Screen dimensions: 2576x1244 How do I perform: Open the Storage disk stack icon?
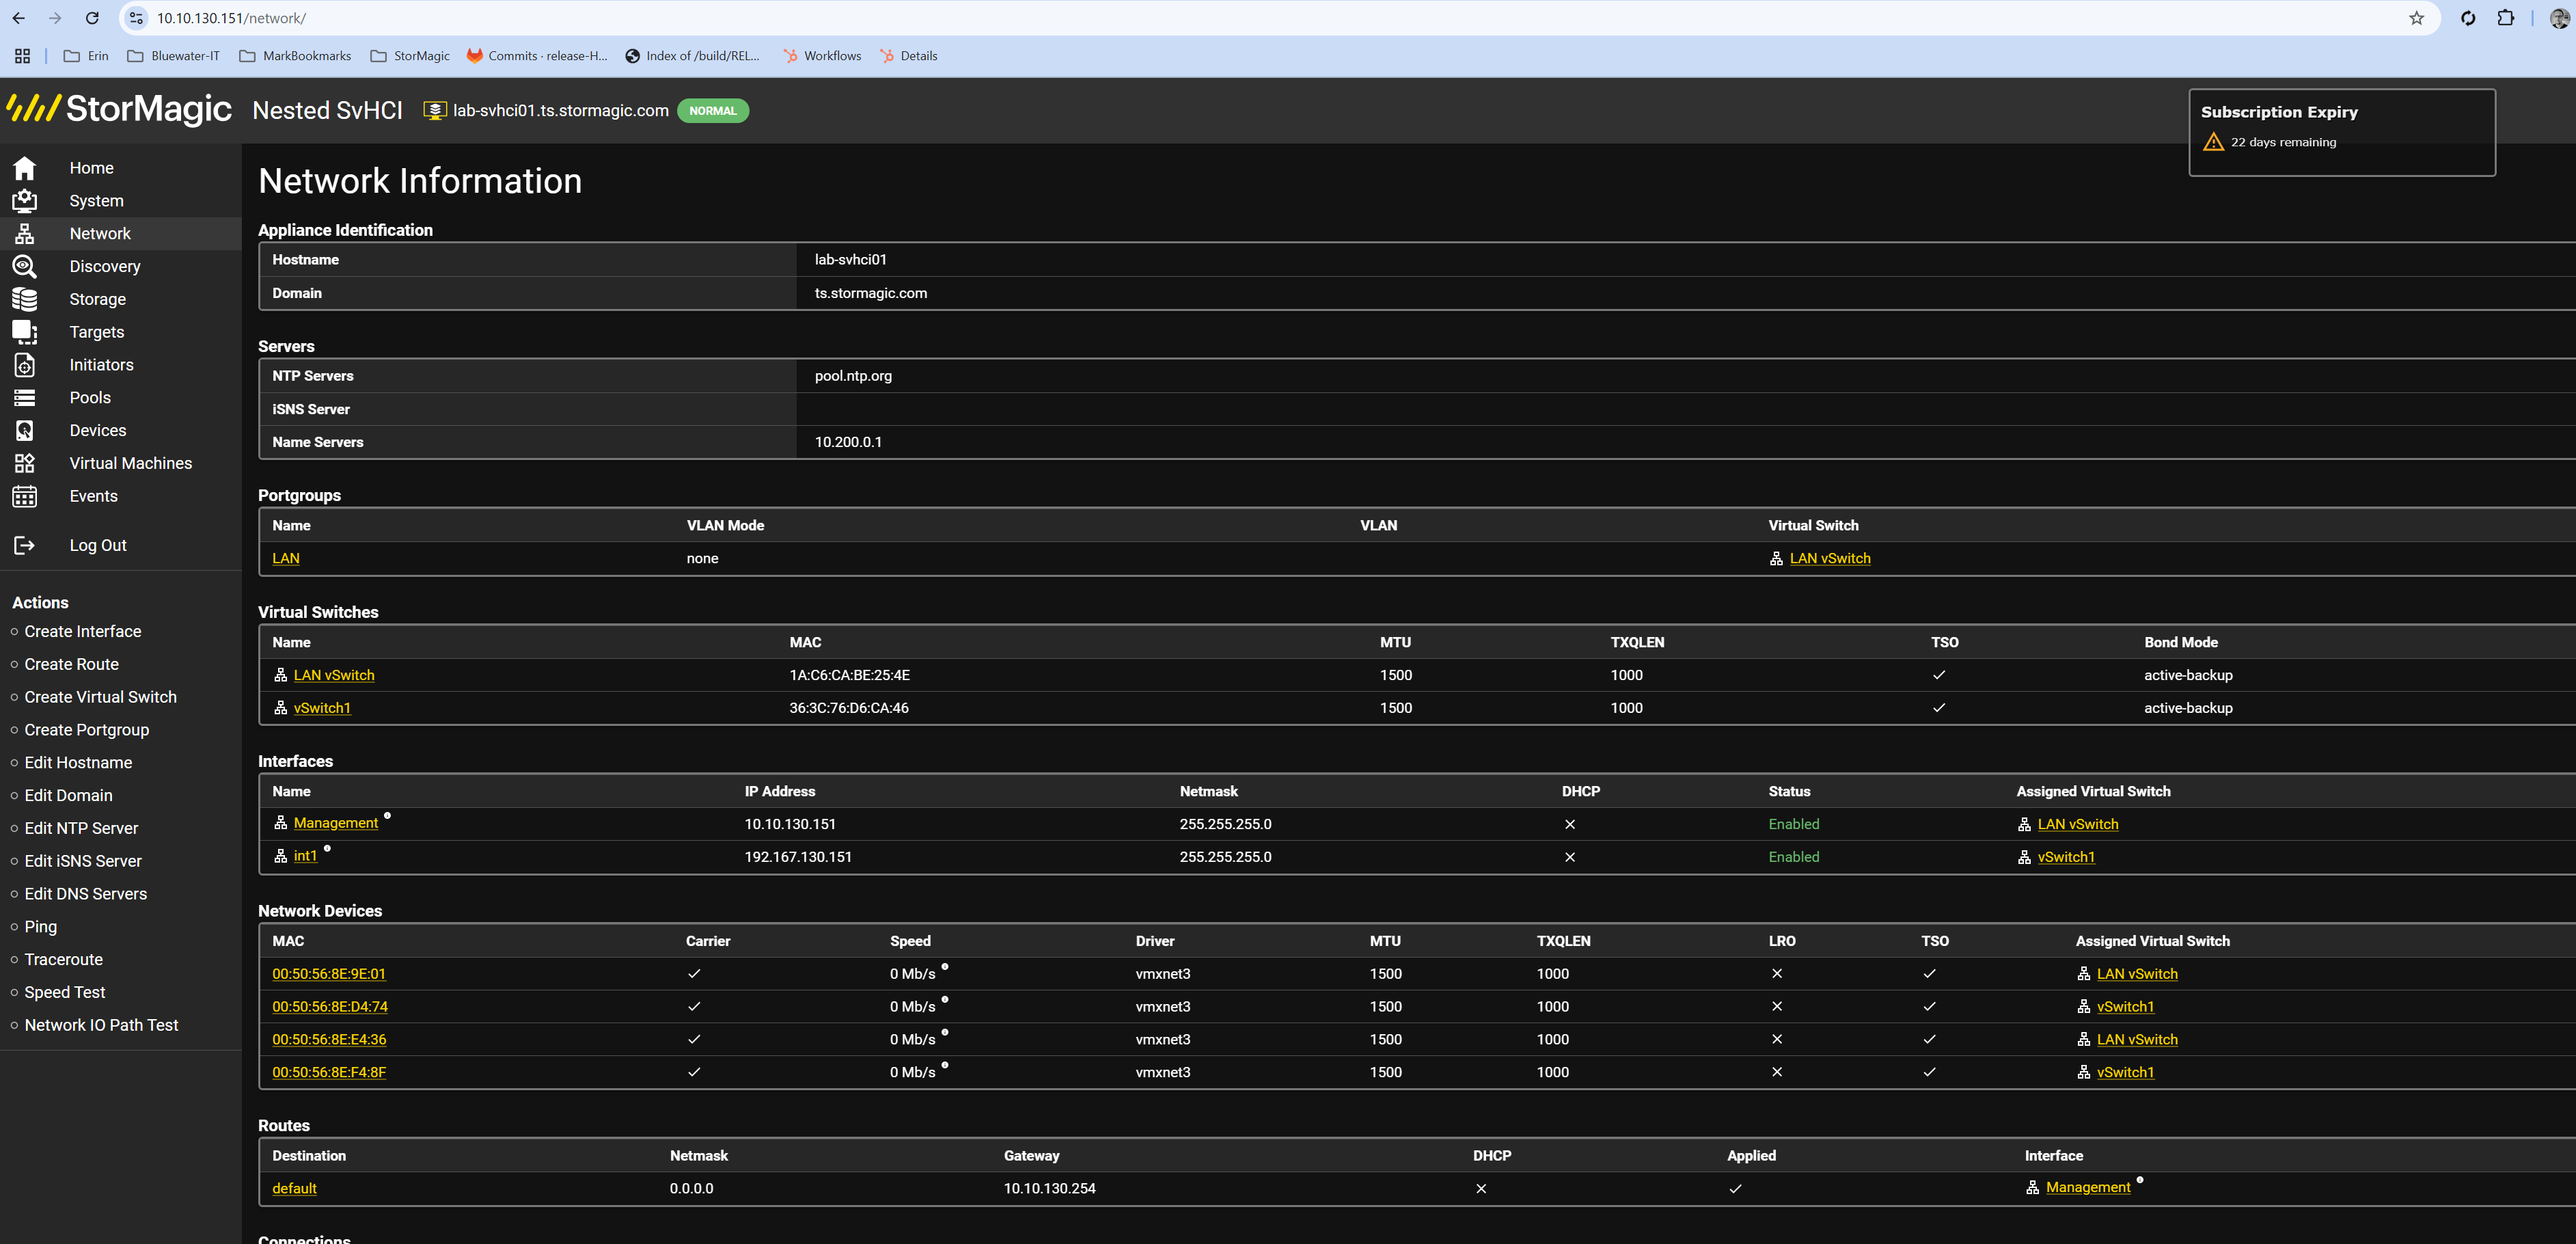click(x=24, y=299)
